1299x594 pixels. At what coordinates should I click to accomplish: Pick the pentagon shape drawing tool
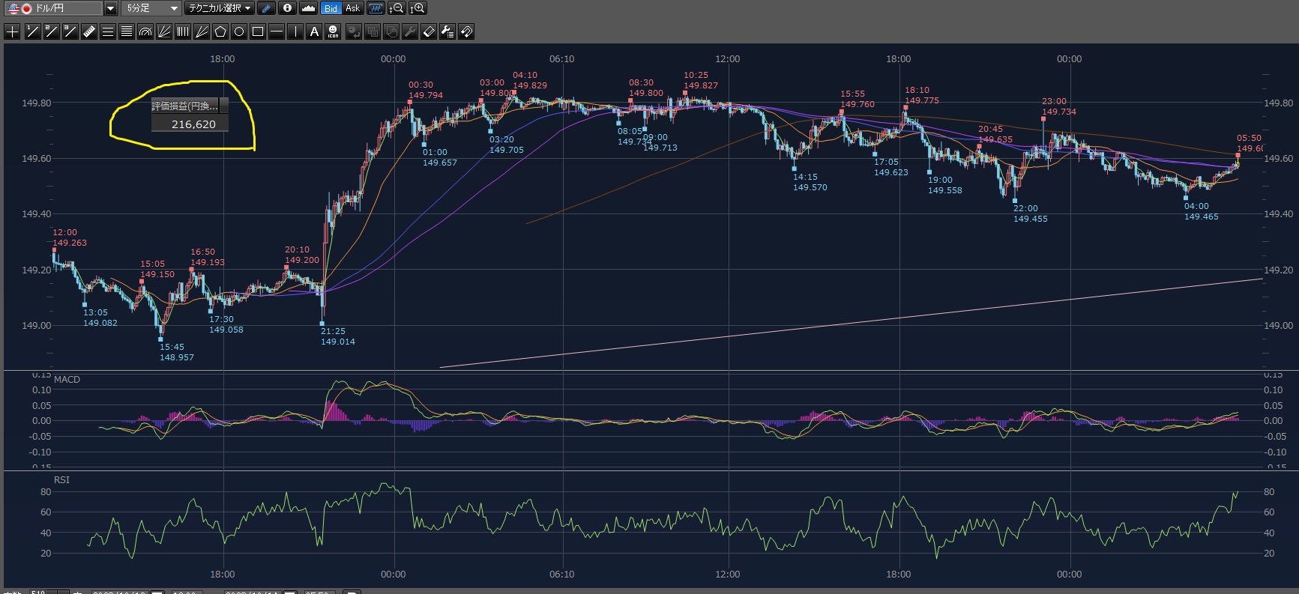click(220, 31)
